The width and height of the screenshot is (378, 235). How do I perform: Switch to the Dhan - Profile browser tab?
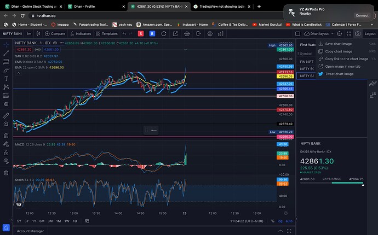click(96, 7)
